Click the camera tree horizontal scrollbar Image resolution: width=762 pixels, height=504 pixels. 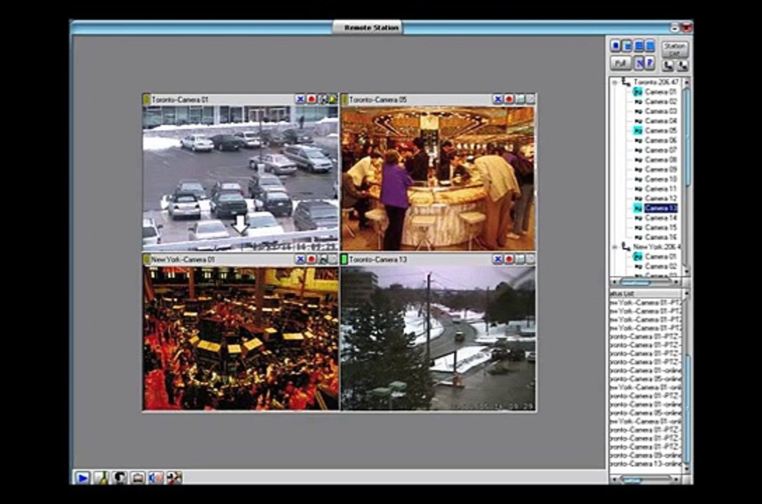coord(645,281)
